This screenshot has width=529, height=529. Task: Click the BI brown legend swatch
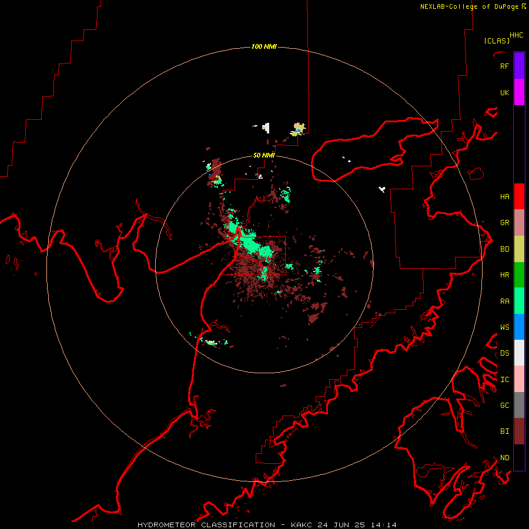click(519, 431)
